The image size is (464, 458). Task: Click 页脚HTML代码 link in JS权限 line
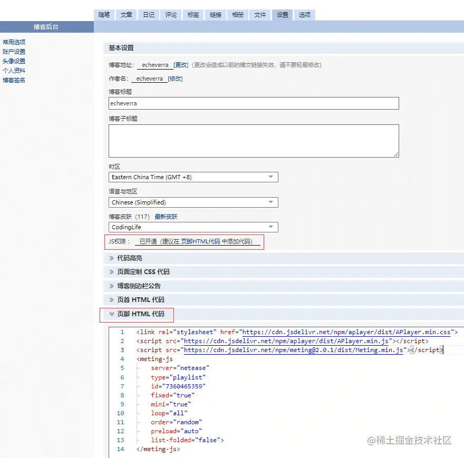201,241
